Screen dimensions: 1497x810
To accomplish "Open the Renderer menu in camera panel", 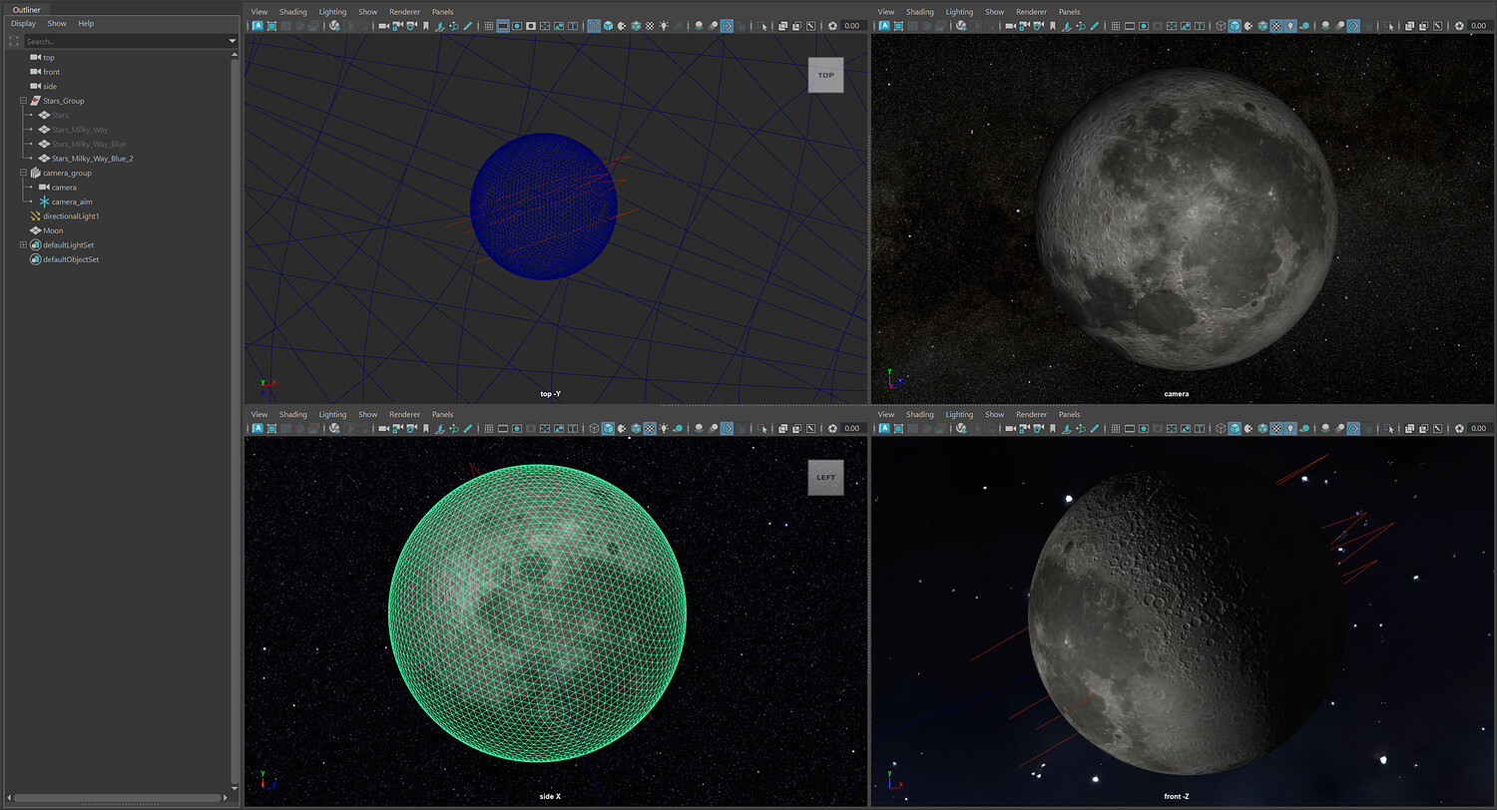I will pos(1031,12).
